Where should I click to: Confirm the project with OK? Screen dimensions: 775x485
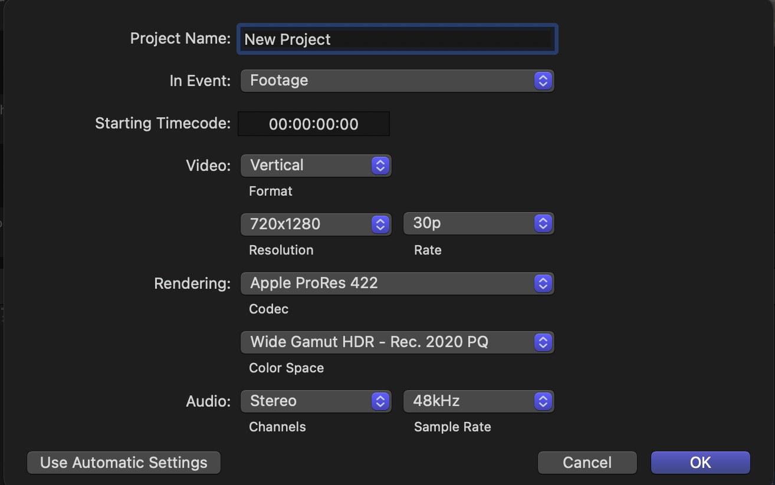[x=700, y=463]
